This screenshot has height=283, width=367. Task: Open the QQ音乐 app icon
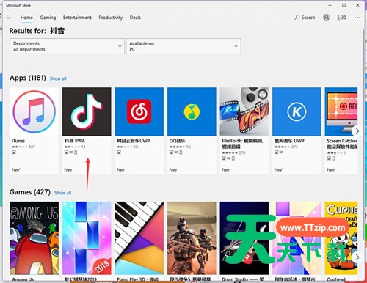[192, 111]
